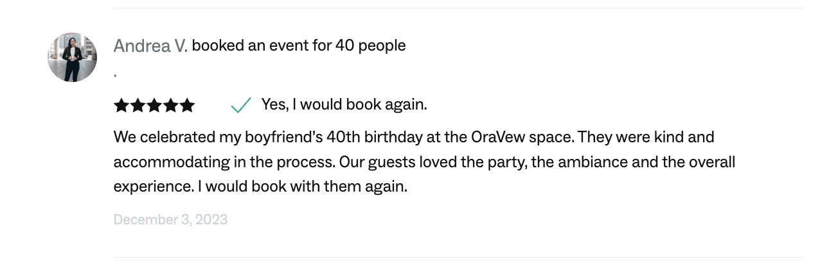The width and height of the screenshot is (838, 264).
Task: Click the December 3, 2023 review date
Action: [170, 220]
